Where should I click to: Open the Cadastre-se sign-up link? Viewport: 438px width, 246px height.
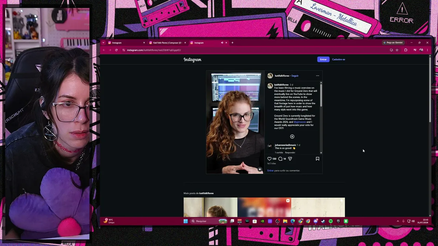(338, 59)
